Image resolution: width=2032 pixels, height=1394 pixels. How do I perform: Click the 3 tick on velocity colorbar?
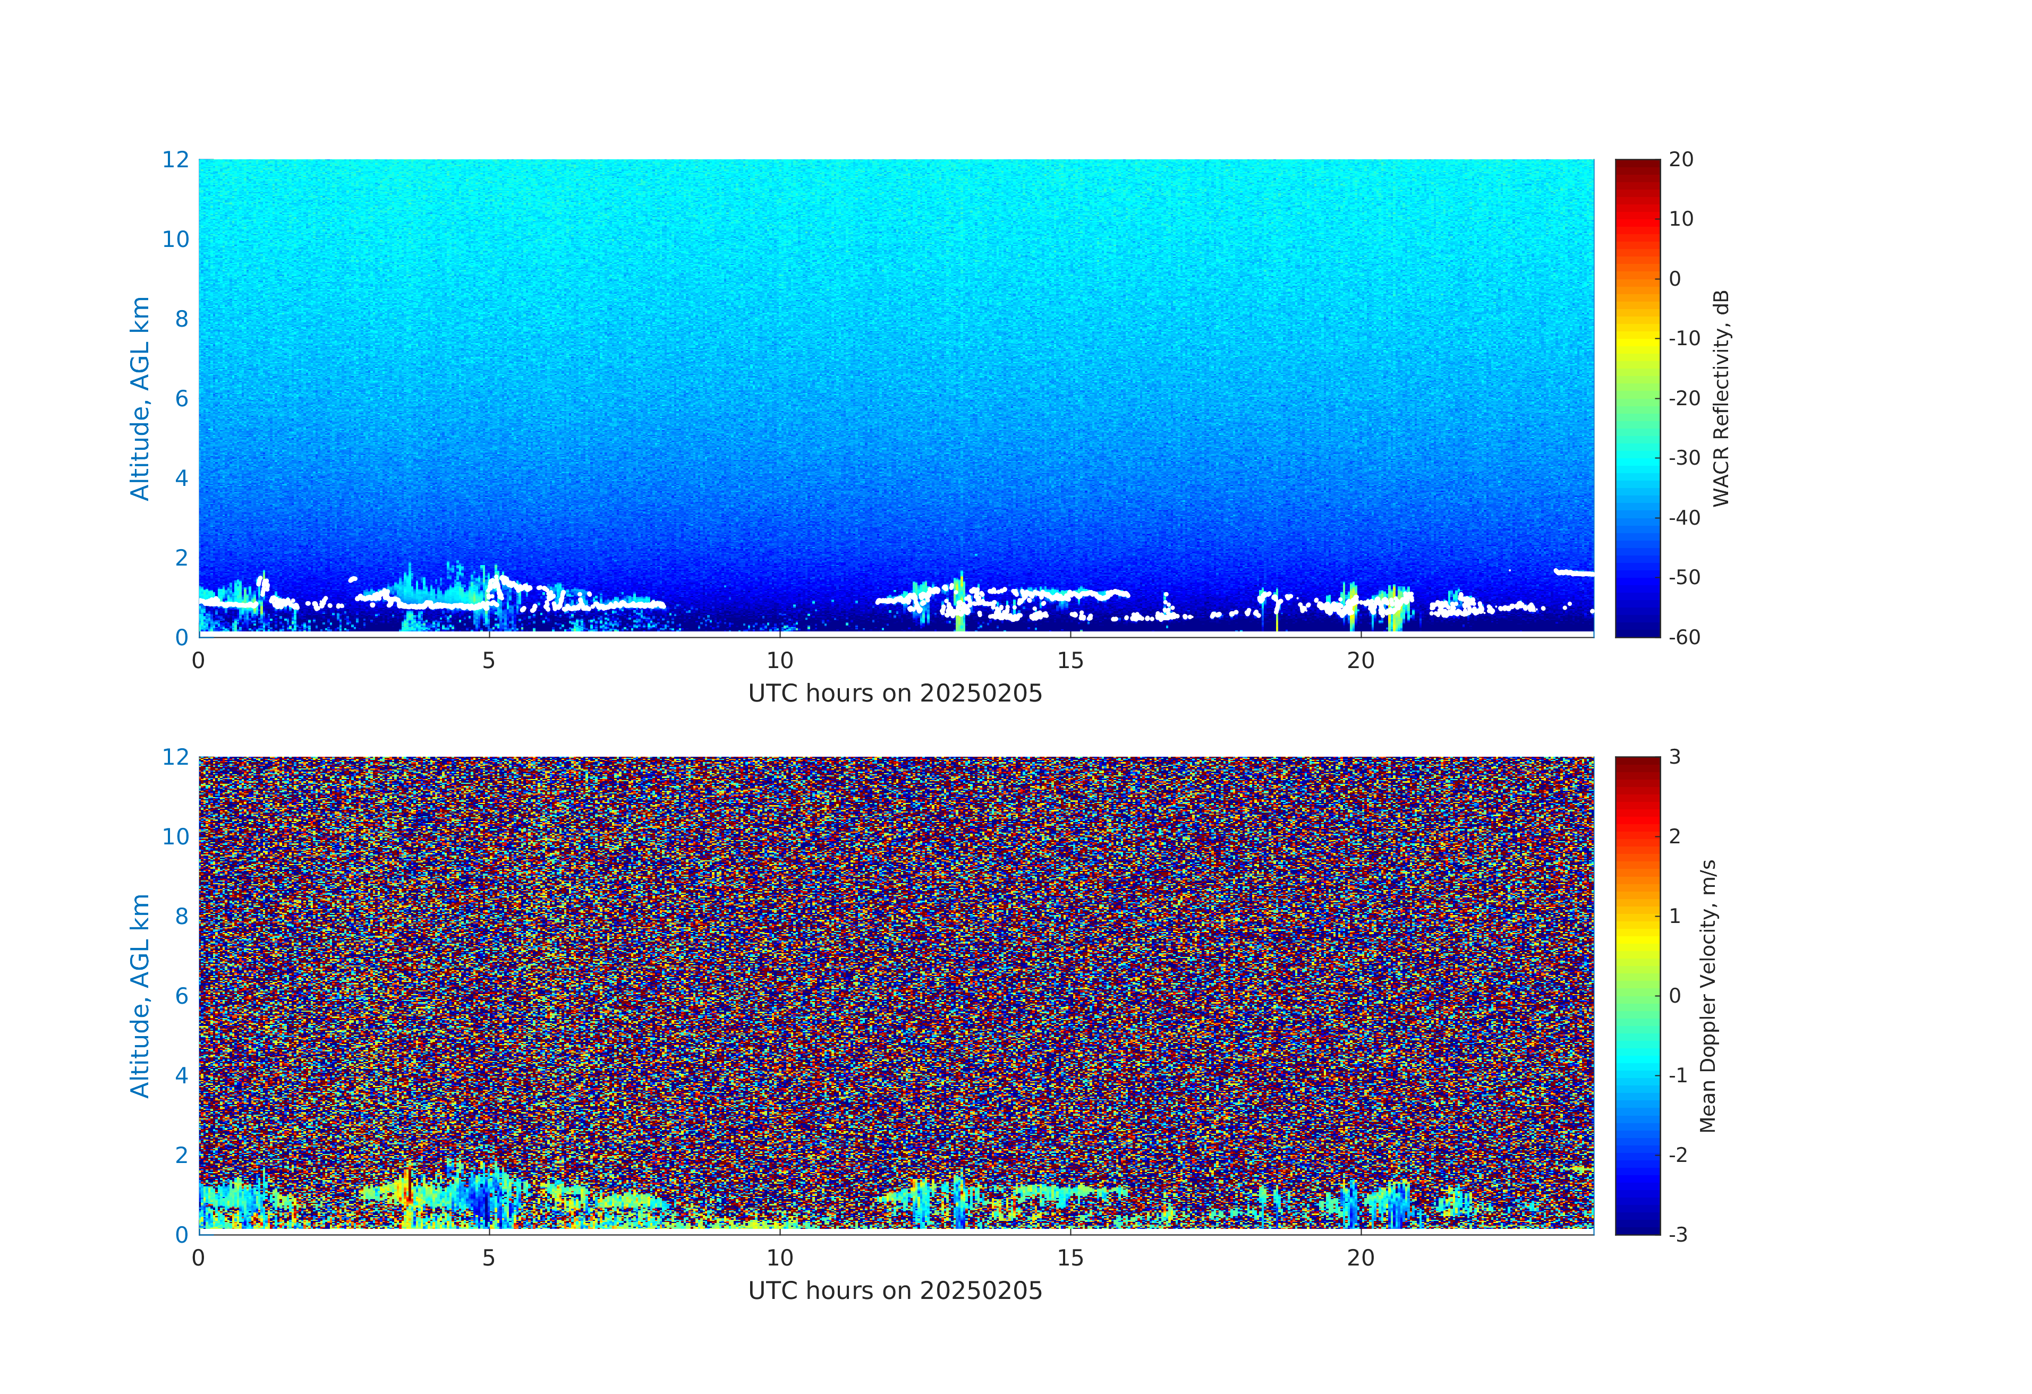(x=1674, y=757)
